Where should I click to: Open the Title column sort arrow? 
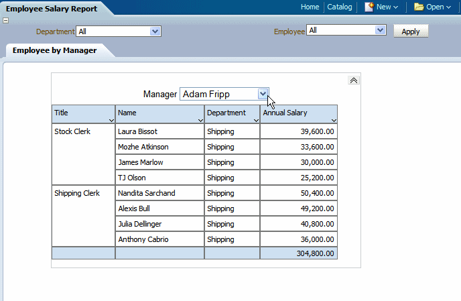(111, 120)
